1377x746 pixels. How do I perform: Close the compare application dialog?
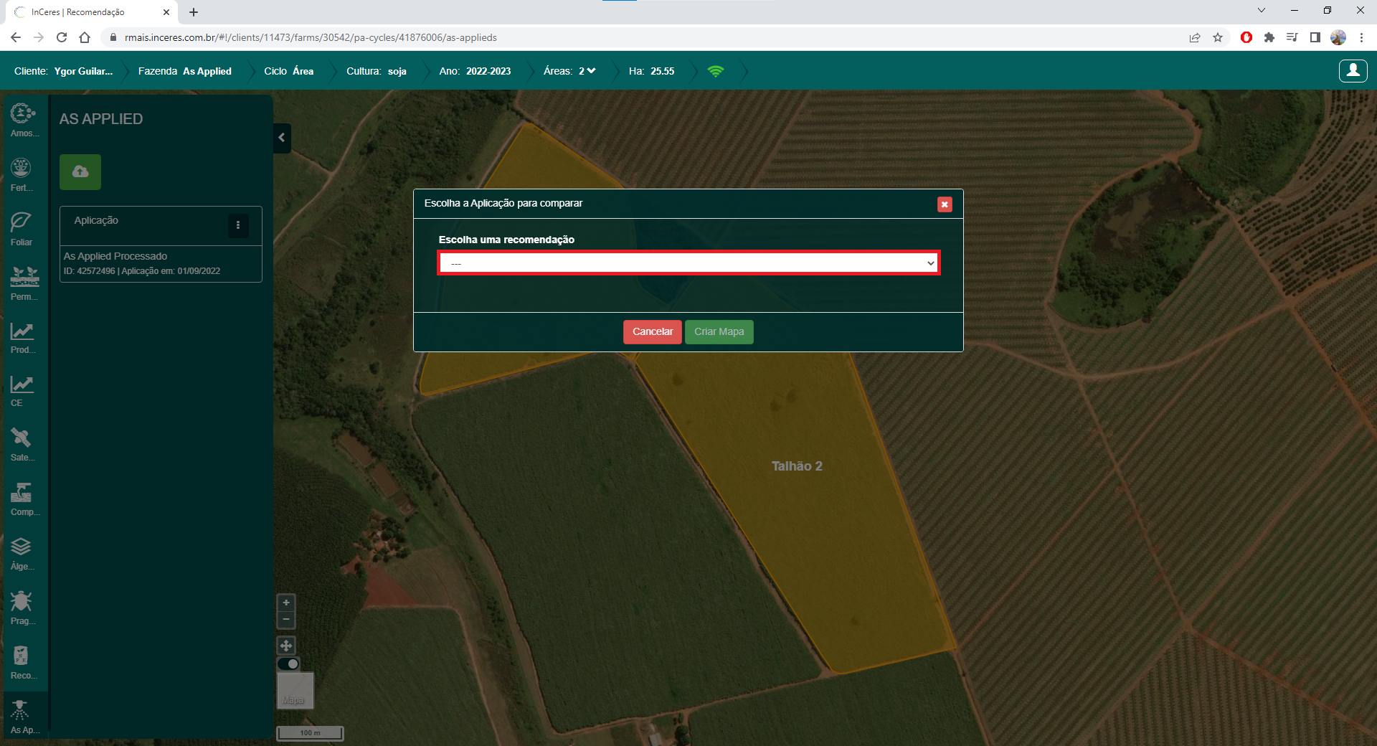pyautogui.click(x=945, y=204)
